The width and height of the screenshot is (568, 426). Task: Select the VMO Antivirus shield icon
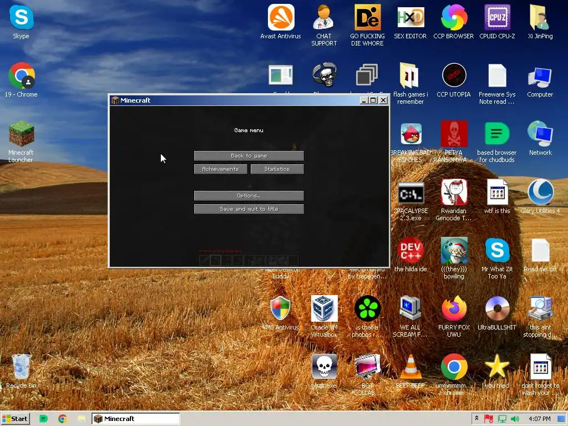(x=280, y=313)
